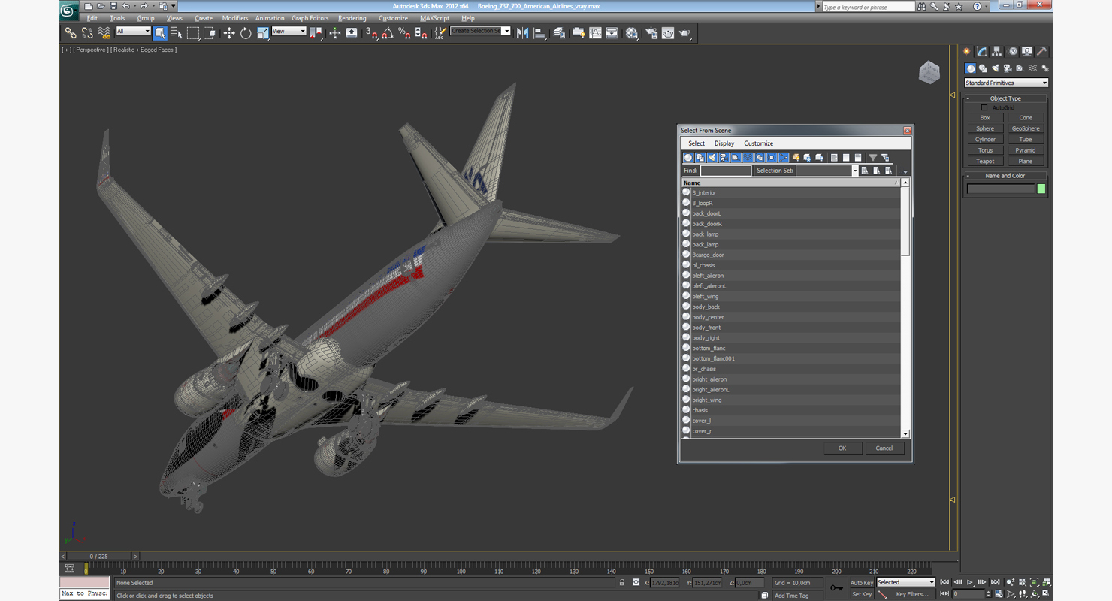
Task: Choose the Select and Rotate tool
Action: tap(246, 32)
